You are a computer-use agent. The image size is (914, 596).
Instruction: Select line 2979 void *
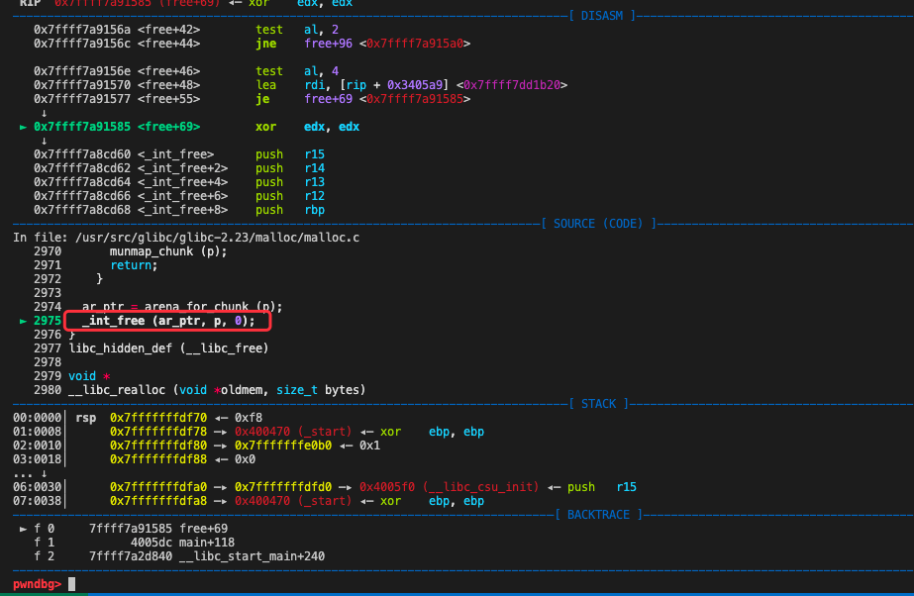(x=71, y=376)
